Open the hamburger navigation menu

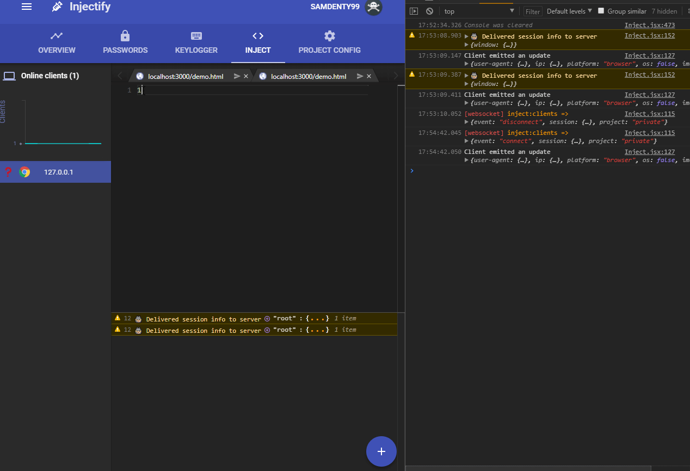pyautogui.click(x=26, y=7)
